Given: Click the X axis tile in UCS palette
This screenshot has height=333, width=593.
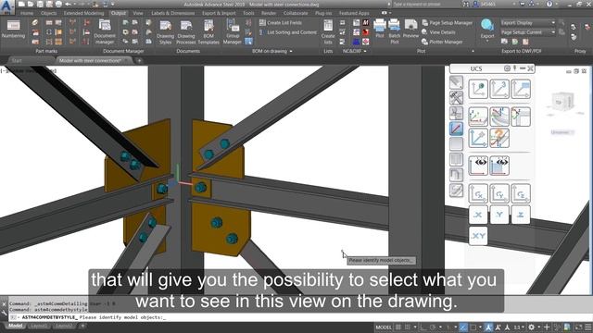Looking at the screenshot, I should pyautogui.click(x=478, y=215).
